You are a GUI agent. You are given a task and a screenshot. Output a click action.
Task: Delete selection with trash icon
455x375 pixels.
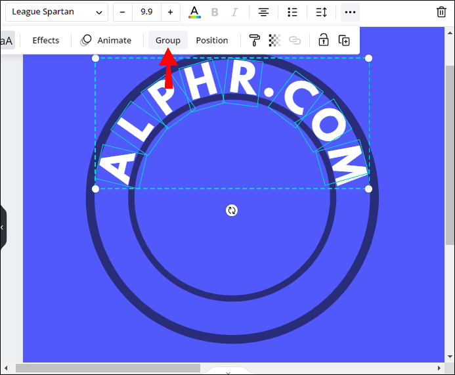(442, 12)
